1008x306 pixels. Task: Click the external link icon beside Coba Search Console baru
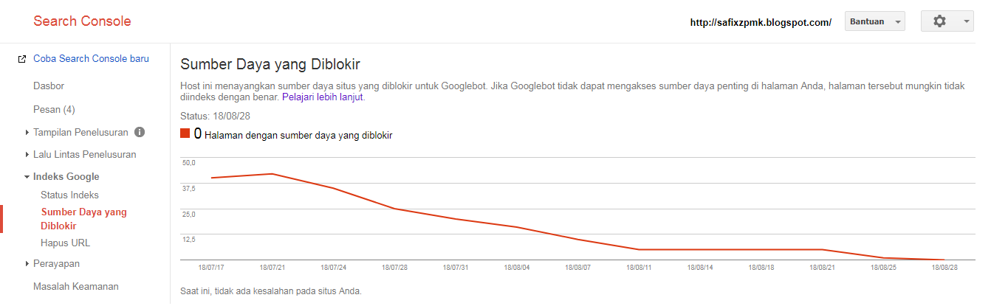(22, 59)
